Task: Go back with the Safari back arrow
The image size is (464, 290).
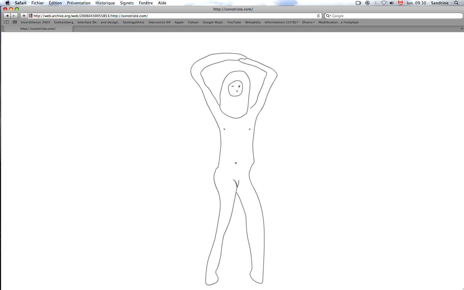Action: click(x=7, y=16)
